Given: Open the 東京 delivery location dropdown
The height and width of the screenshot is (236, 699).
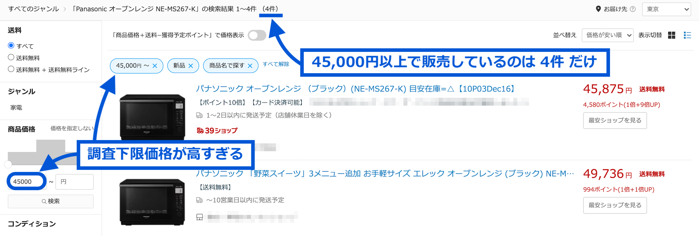Looking at the screenshot, I should click(666, 9).
